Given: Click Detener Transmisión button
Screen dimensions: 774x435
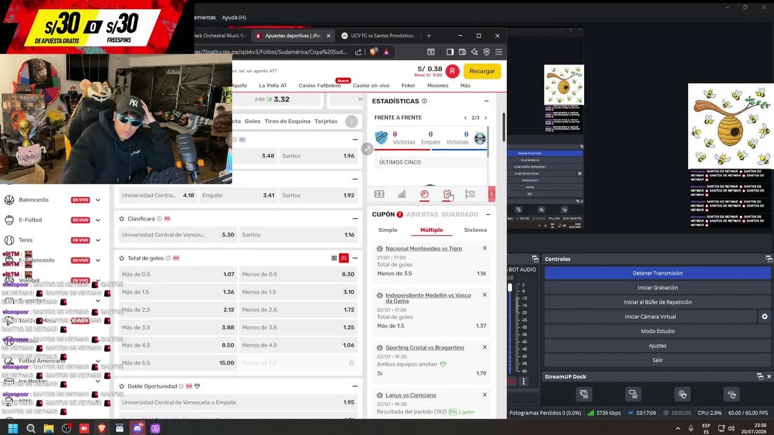Looking at the screenshot, I should click(x=658, y=273).
